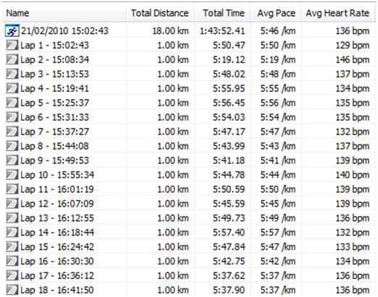Click the 1:43:52.41 total time cell
Viewport: 378px width, 297px height.
[x=222, y=31]
